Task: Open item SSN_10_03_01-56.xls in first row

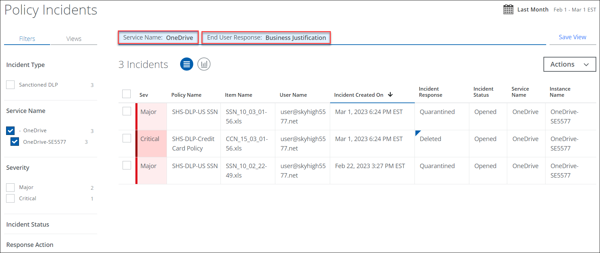Action: 246,116
